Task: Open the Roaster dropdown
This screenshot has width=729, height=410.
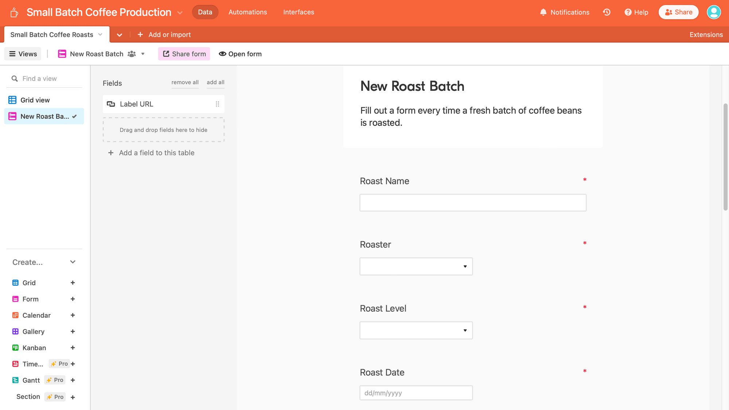Action: click(x=416, y=266)
